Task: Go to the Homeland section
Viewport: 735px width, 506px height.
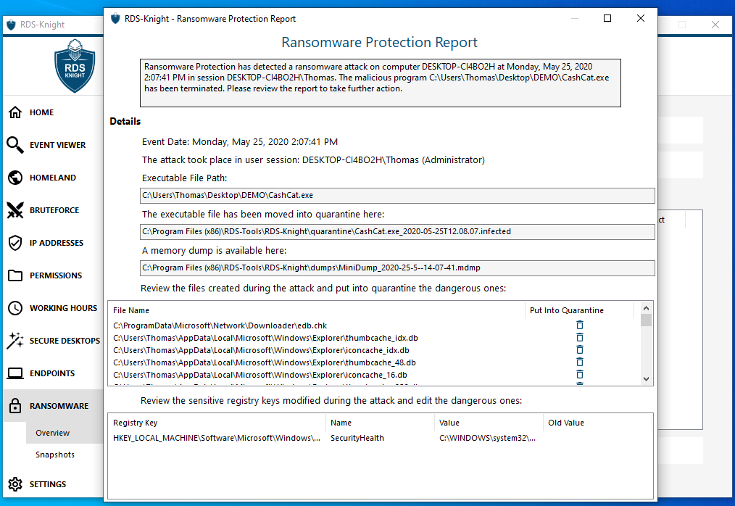Action: 52,178
